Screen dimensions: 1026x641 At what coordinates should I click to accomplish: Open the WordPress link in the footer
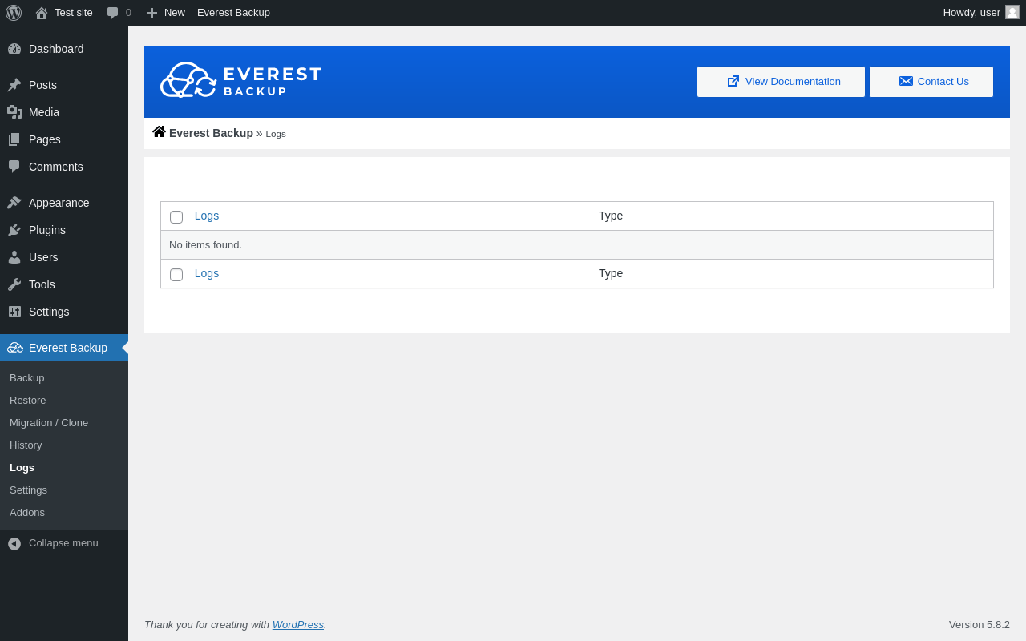298,624
